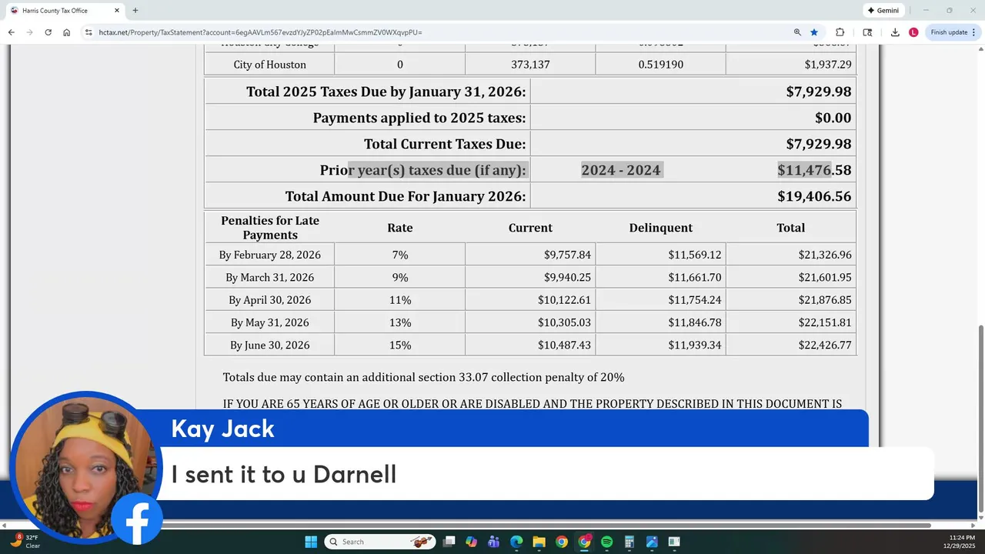Click the By May 31, 2026 row label

[269, 322]
